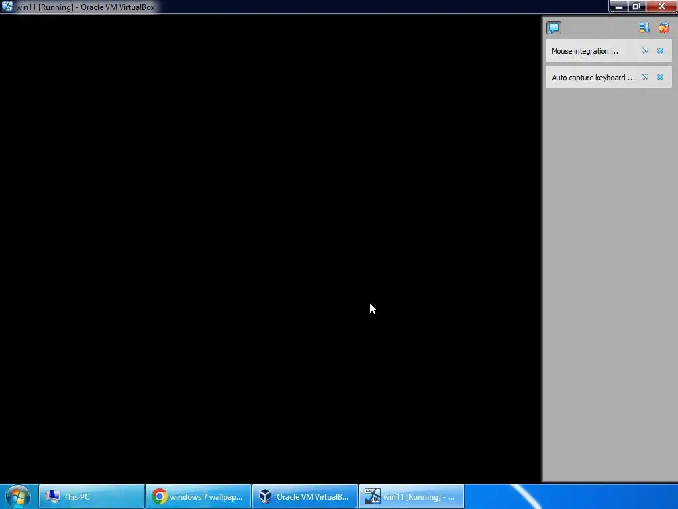The image size is (678, 509).
Task: Switch to Oracle VM VirtualBox Manager taskbar button
Action: (305, 496)
